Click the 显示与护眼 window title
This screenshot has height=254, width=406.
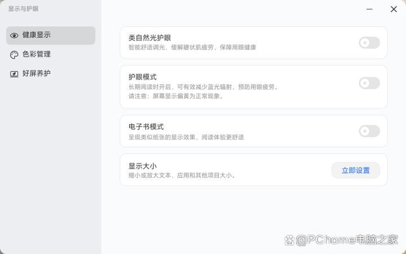tap(23, 9)
